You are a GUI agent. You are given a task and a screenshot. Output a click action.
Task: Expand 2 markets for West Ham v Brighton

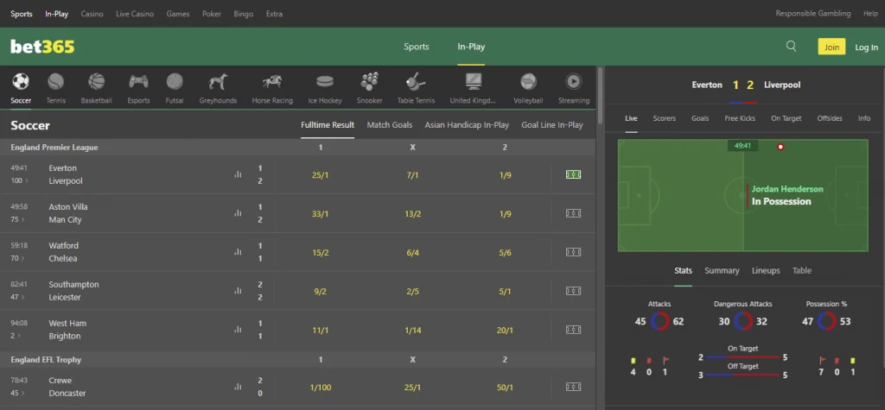[x=16, y=336]
